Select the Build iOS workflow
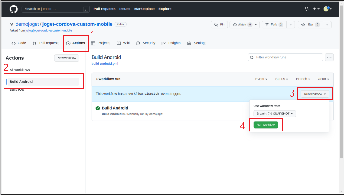The width and height of the screenshot is (345, 195). (17, 90)
